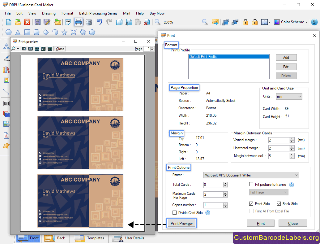
Task: Click the Zoom out magnifier icon
Action: [x=205, y=22]
